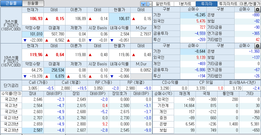
Task: Select the 국고30년 row label
Action: [11, 130]
